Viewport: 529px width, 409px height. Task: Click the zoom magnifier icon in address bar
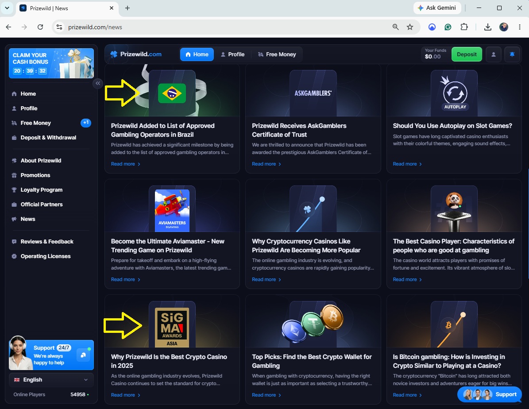pyautogui.click(x=395, y=27)
